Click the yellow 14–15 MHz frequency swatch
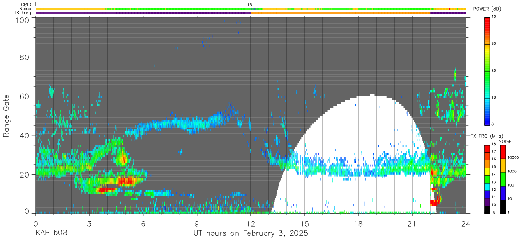 pos(487,171)
